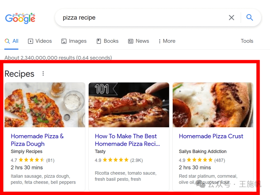
Task: Switch to the Videos tab
Action: (40, 41)
